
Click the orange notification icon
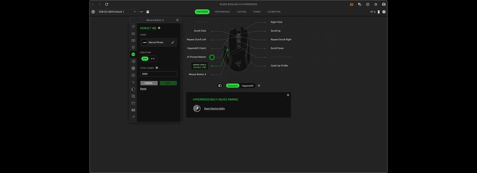[352, 4]
